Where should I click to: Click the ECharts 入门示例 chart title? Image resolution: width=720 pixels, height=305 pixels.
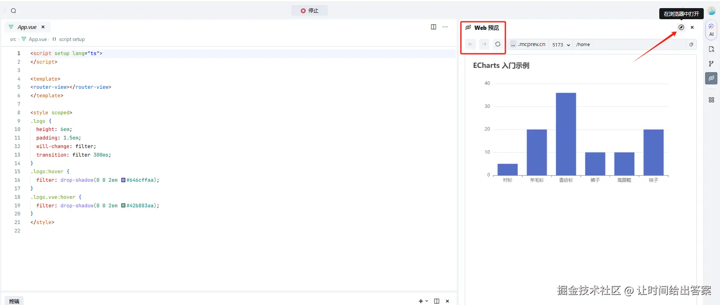(501, 65)
